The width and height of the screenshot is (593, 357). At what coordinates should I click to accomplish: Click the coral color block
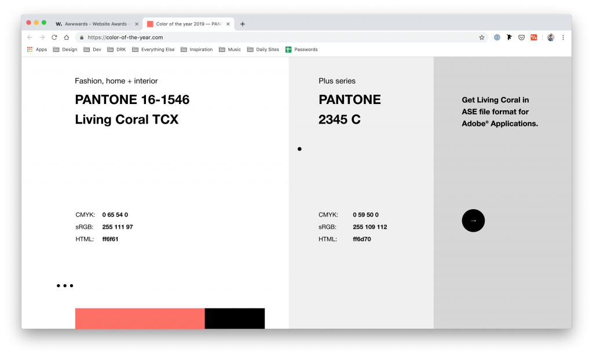coord(140,318)
